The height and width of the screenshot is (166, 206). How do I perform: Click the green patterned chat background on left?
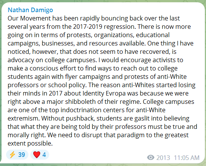(0, 79)
